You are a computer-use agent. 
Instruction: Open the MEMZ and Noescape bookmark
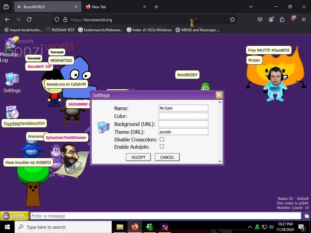pyautogui.click(x=197, y=30)
